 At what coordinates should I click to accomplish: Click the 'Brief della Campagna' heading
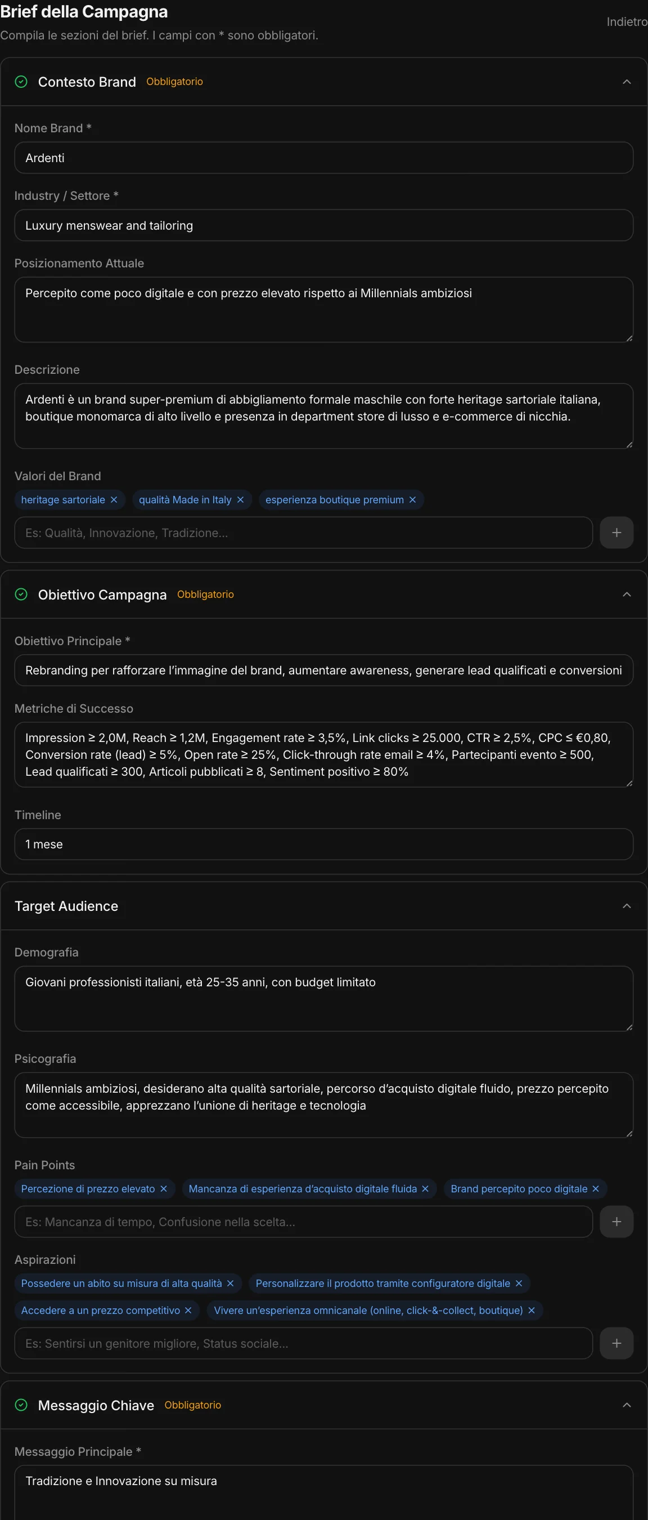(x=84, y=12)
